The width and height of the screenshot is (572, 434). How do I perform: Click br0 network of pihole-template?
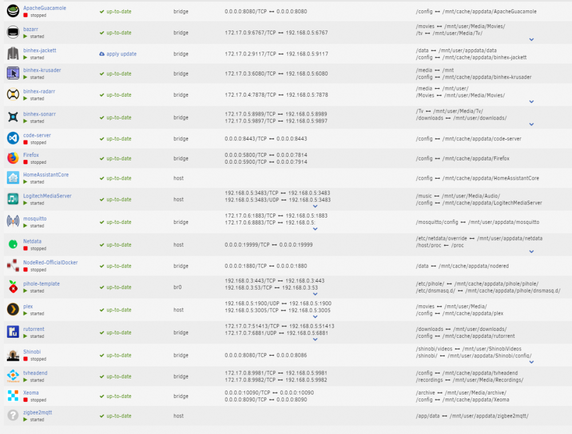(x=177, y=287)
